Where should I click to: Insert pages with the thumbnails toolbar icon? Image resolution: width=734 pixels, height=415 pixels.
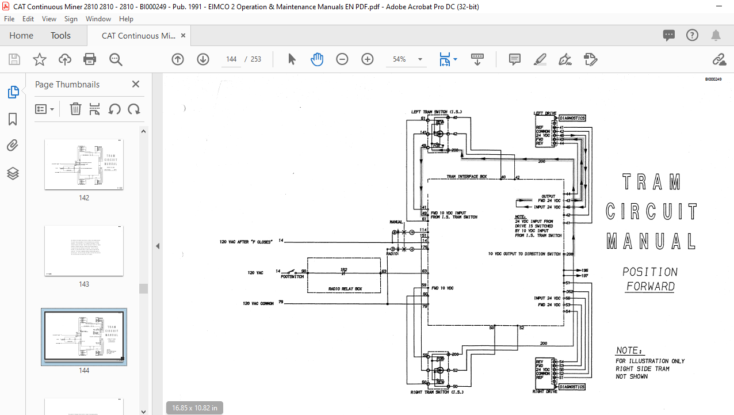(x=95, y=109)
